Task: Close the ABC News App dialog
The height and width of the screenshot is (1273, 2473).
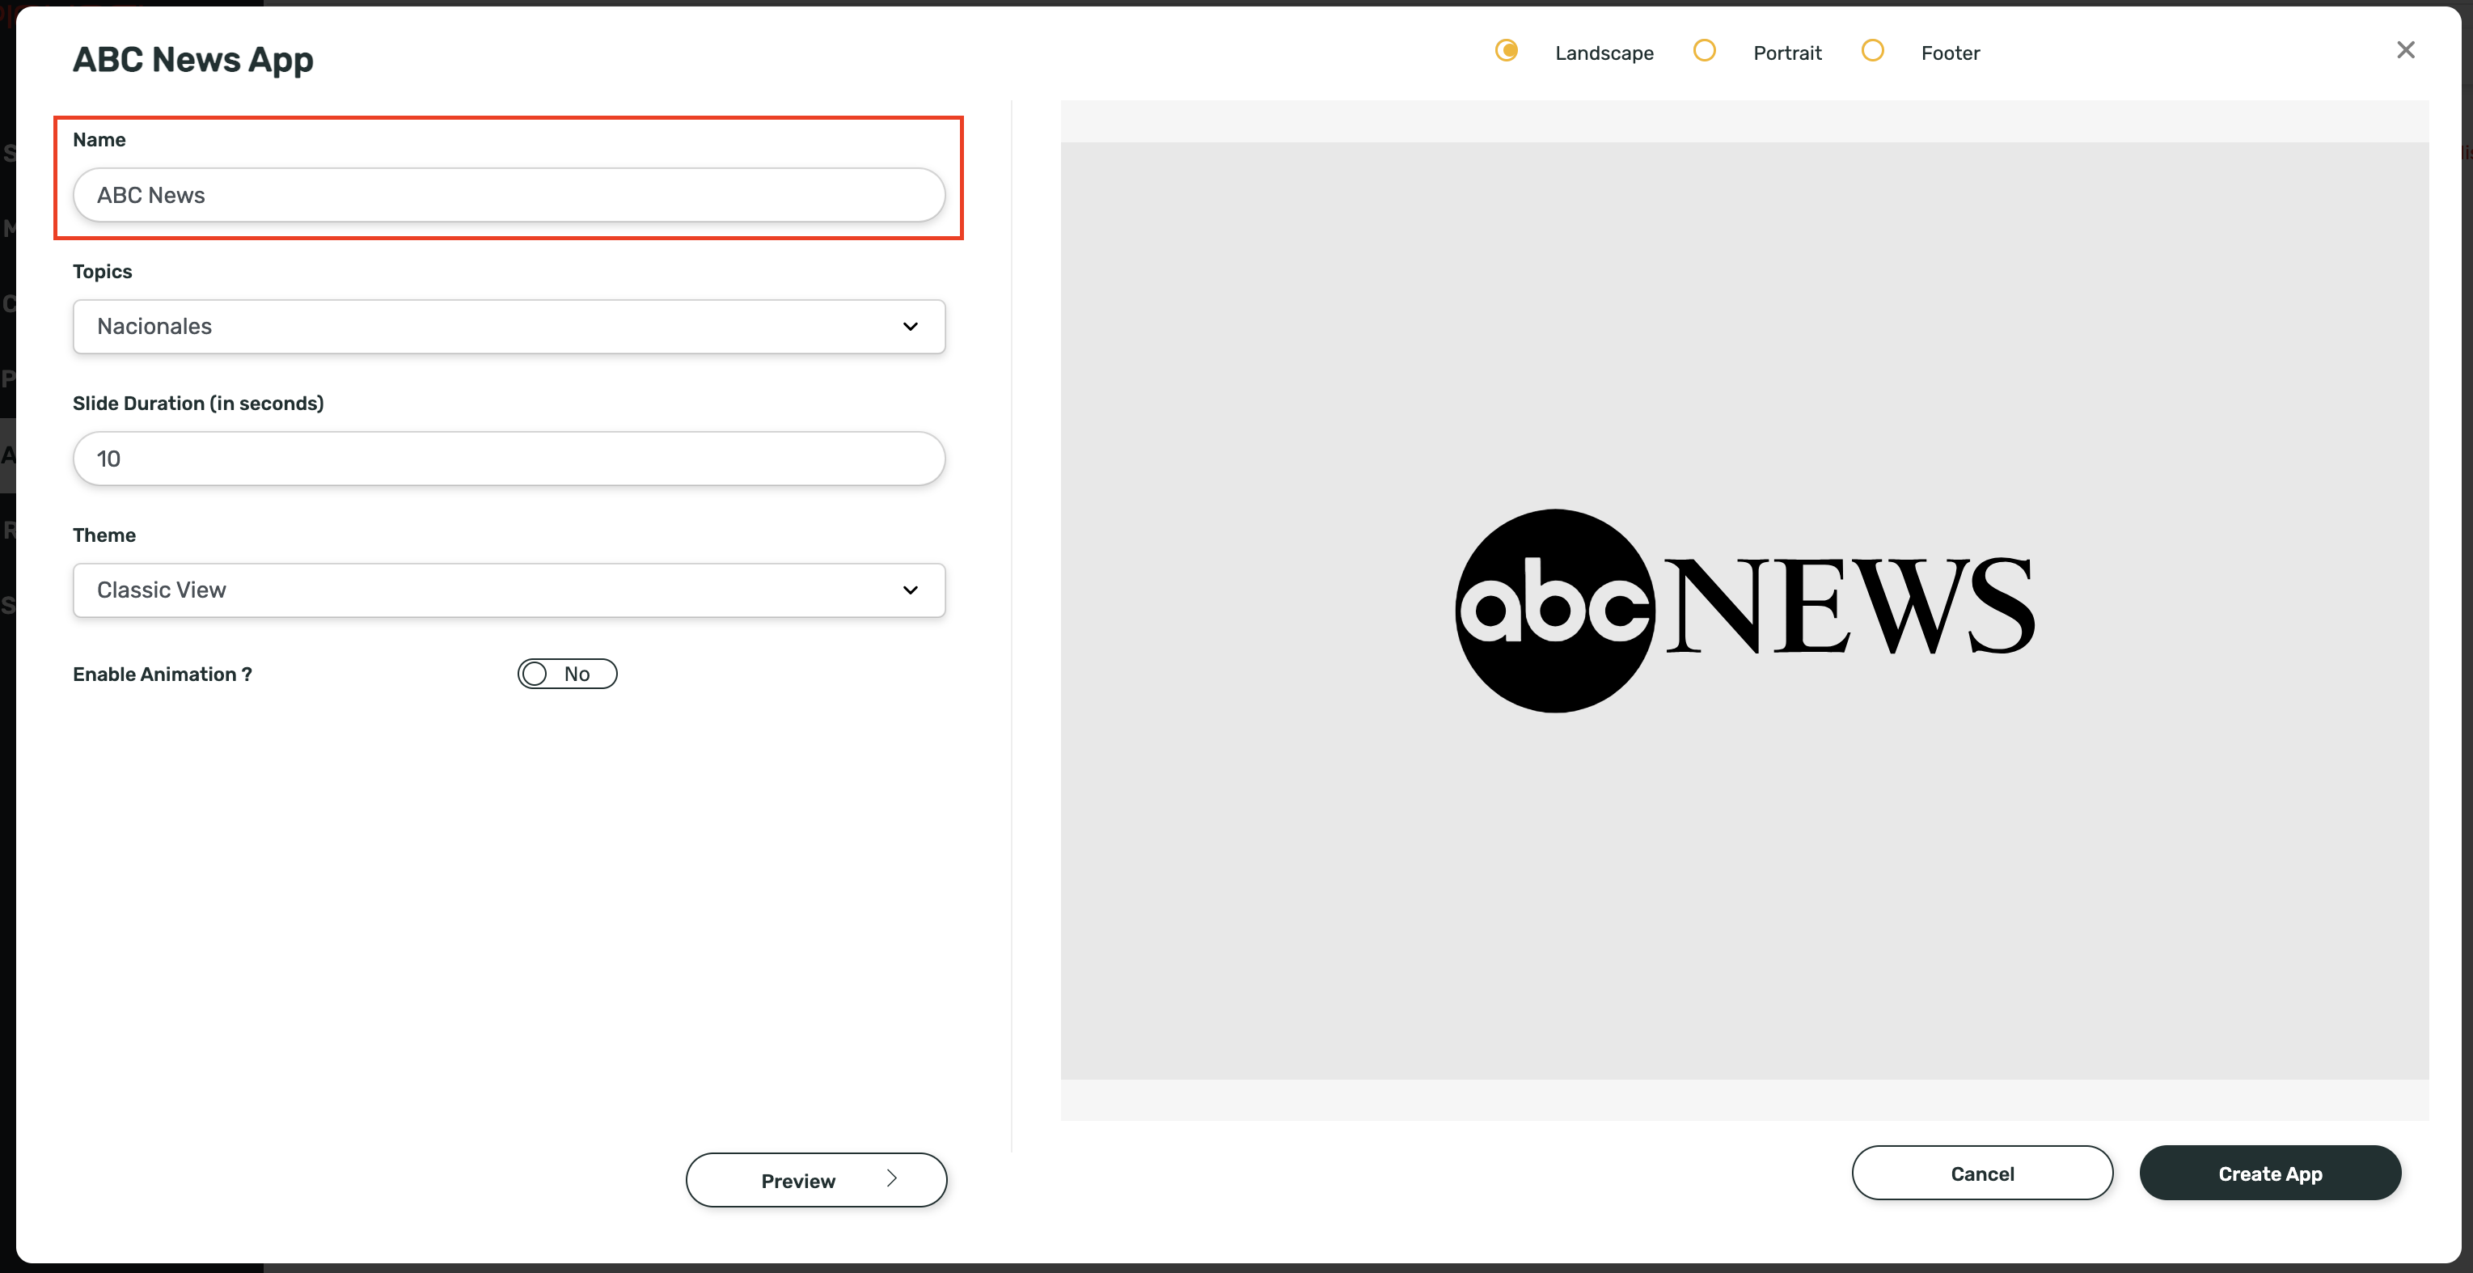Action: point(2405,50)
